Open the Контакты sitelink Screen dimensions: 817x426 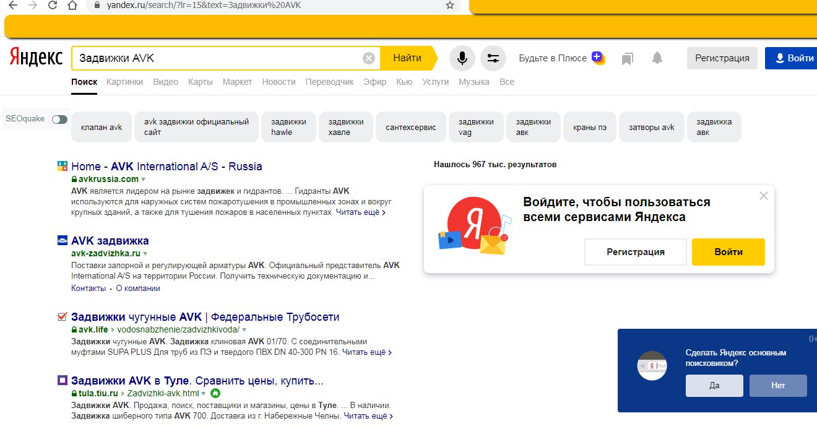[89, 289]
